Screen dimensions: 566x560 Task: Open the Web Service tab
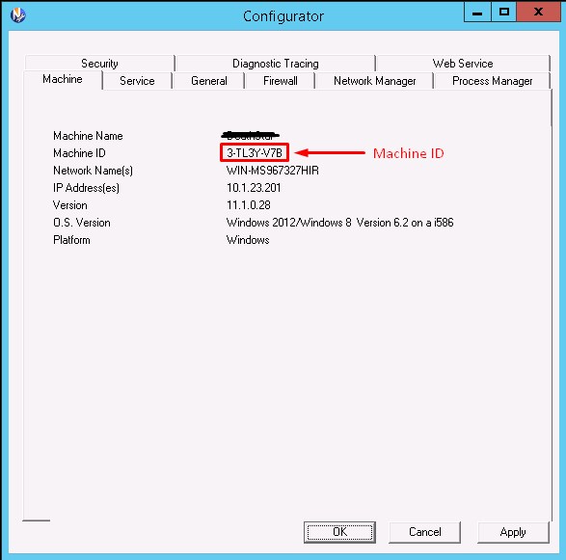[x=463, y=64]
